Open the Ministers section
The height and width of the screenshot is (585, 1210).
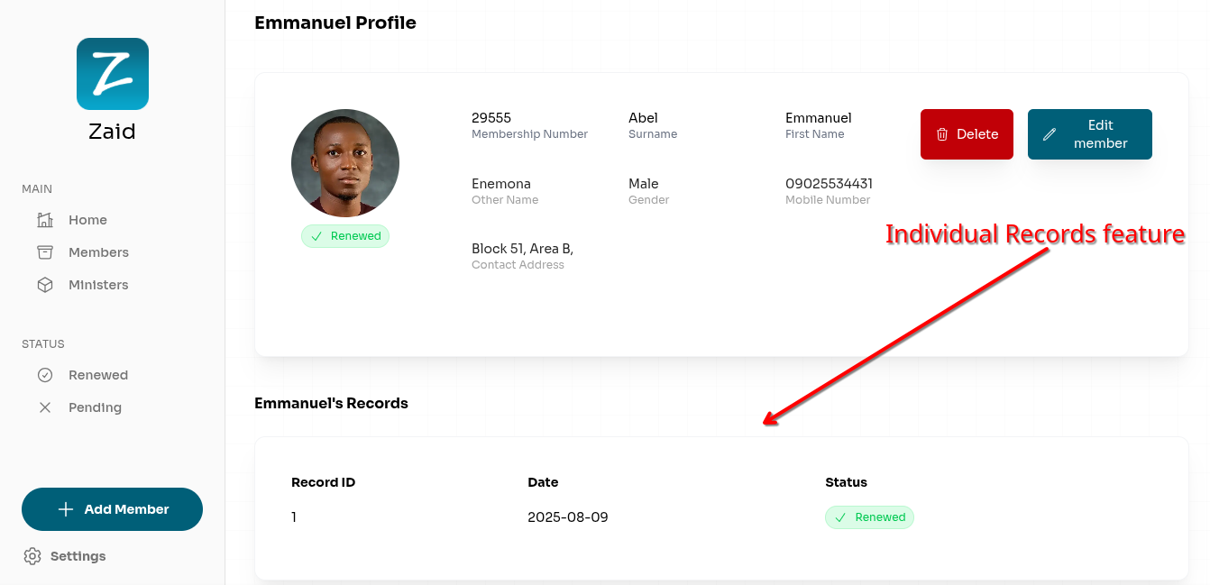point(98,285)
